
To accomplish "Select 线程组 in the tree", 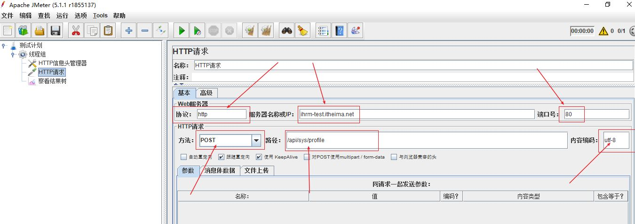I will point(37,55).
